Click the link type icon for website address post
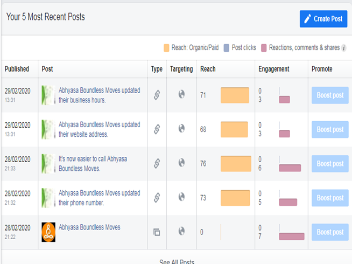352x264 pixels. click(157, 129)
